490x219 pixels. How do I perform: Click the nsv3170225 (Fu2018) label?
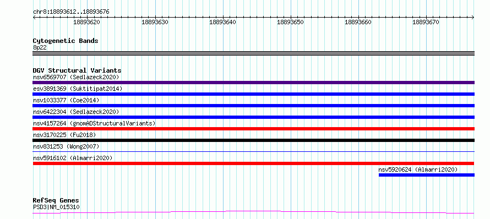(64, 135)
